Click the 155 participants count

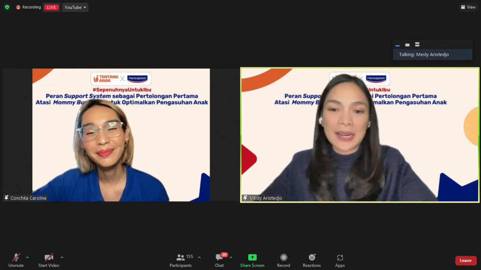[190, 257]
